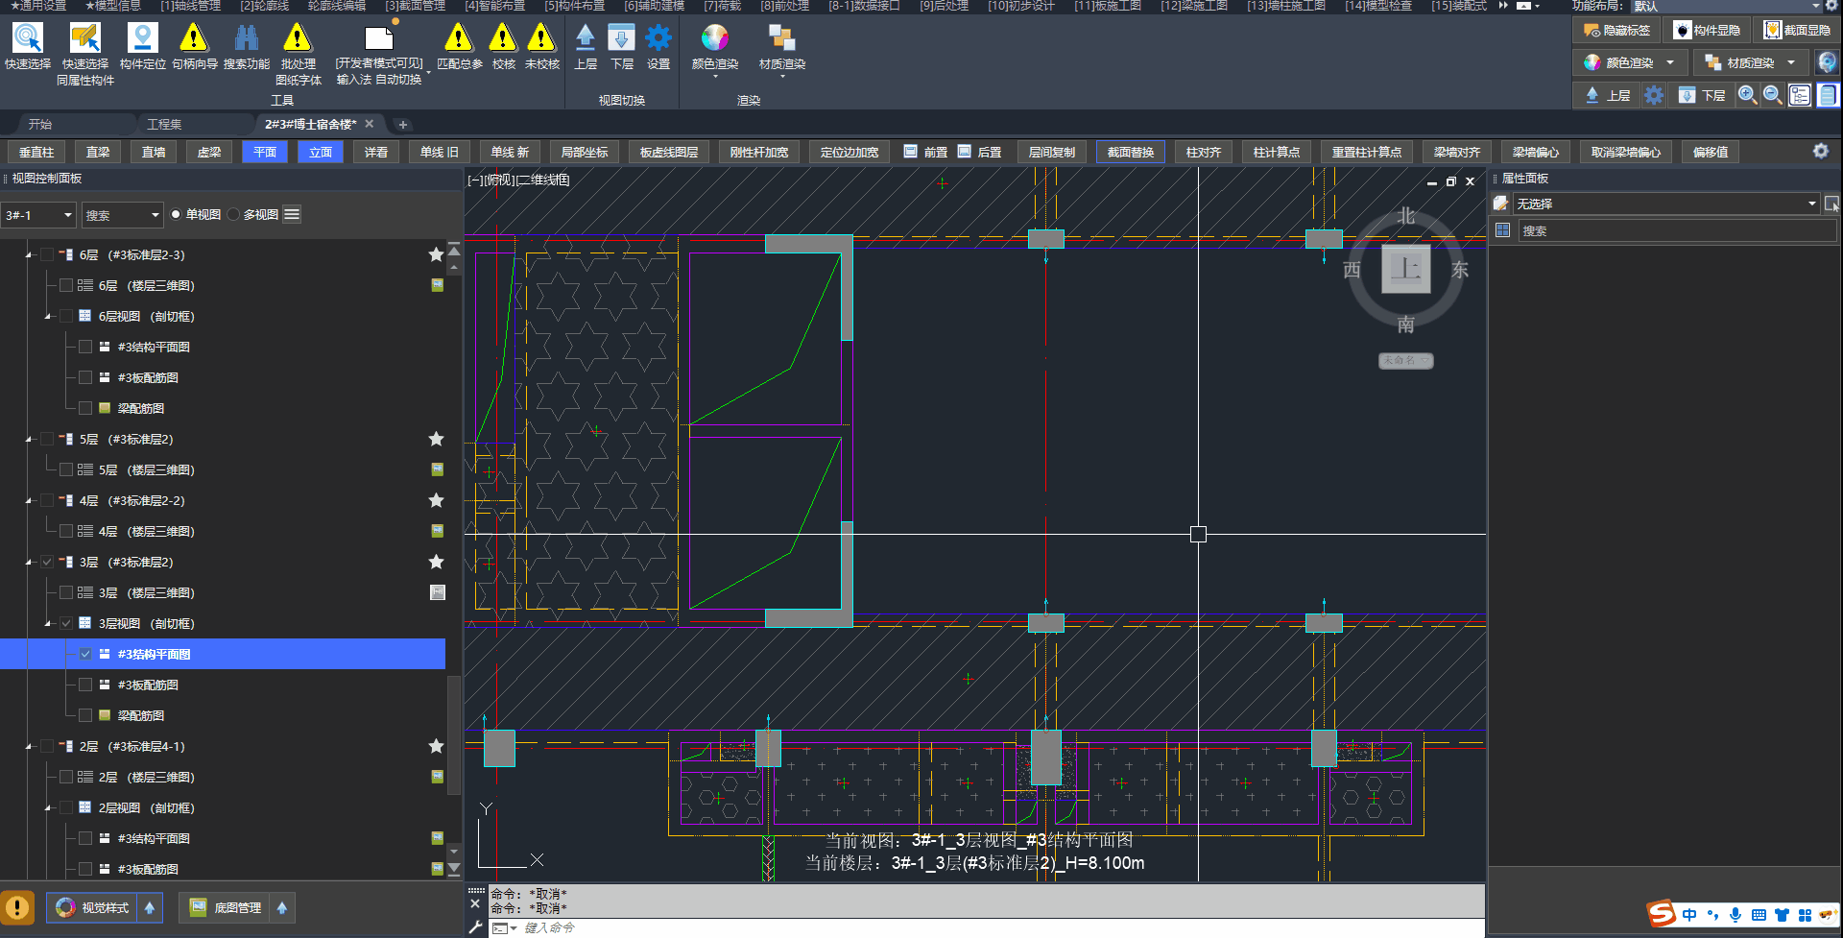Run the 校核 check warning icon
This screenshot has height=938, width=1843.
tap(503, 38)
